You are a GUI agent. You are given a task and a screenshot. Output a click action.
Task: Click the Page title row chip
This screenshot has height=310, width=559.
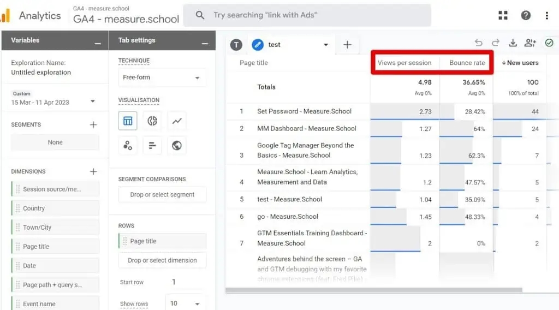pyautogui.click(x=162, y=241)
